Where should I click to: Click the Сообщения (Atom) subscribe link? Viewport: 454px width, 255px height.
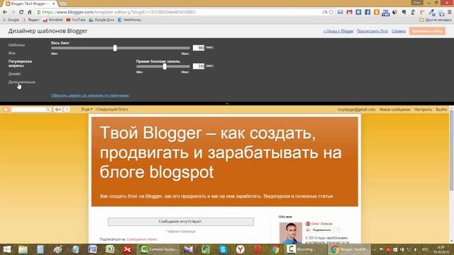[142, 239]
